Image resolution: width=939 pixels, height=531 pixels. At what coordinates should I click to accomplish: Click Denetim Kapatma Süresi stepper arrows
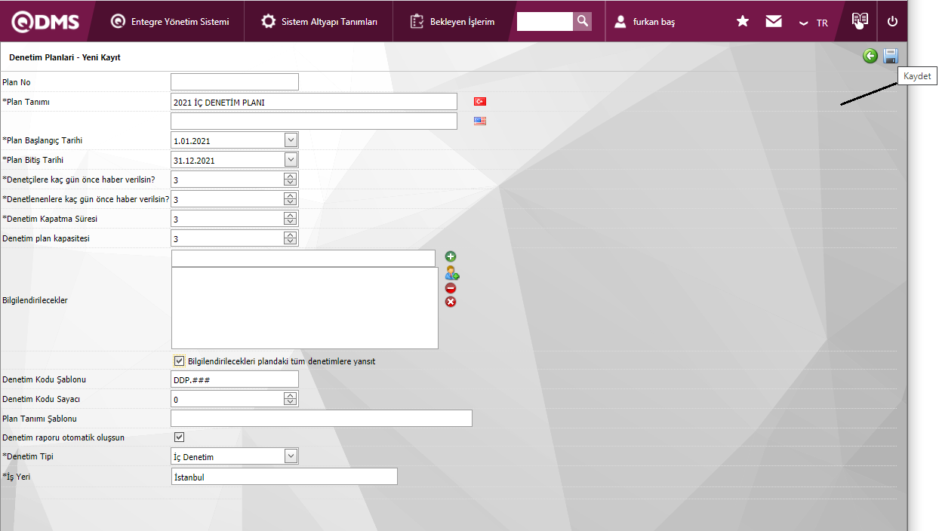pyautogui.click(x=291, y=219)
